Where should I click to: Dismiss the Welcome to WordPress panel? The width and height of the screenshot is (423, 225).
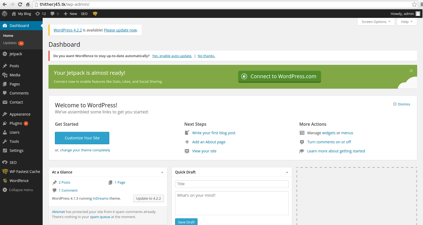[402, 104]
